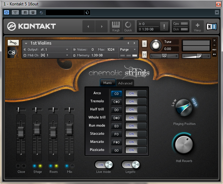Image resolution: width=223 pixels, height=184 pixels.
Task: Click the NI Native Instruments logo
Action: (212, 26)
